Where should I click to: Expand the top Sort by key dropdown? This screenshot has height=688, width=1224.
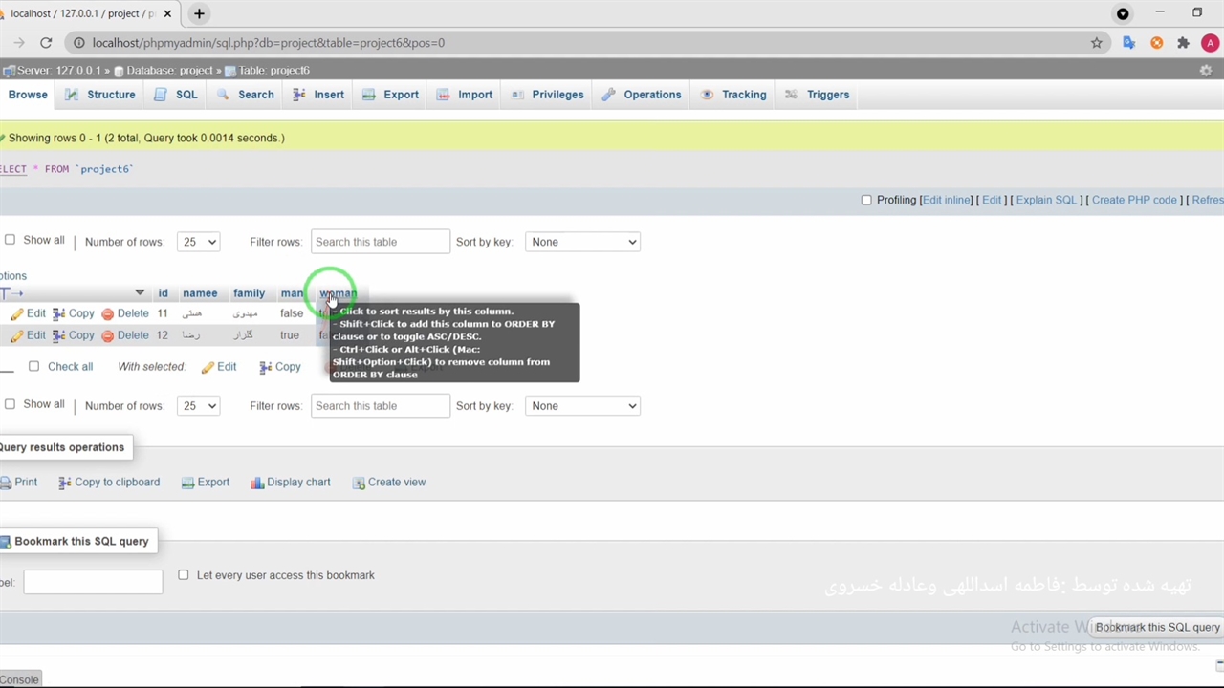click(582, 242)
